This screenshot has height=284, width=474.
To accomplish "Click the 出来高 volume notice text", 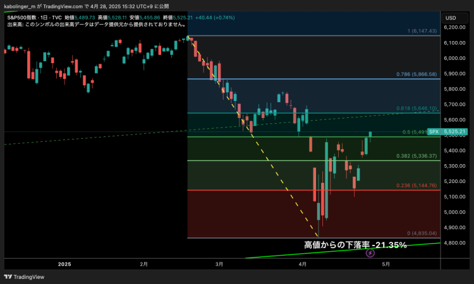I will (x=97, y=25).
